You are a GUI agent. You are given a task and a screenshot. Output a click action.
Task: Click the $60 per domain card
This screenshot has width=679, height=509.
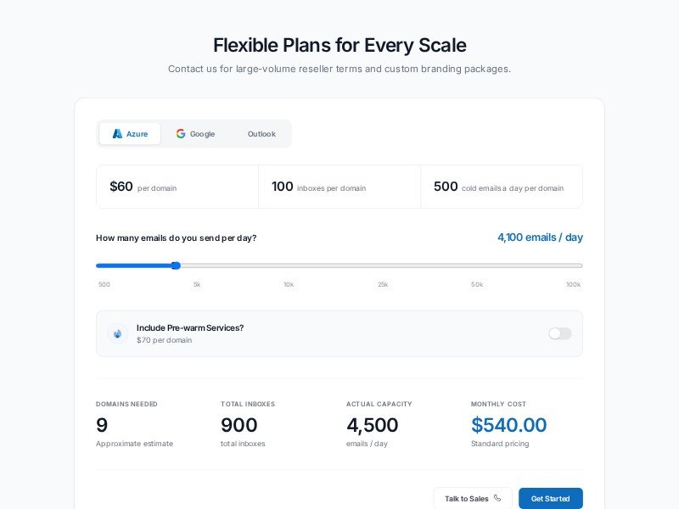click(177, 187)
